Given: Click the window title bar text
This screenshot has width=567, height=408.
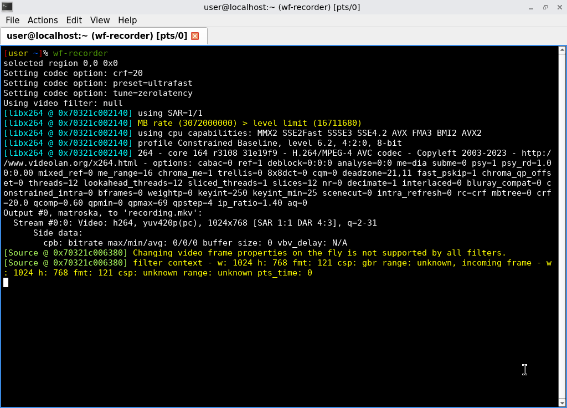Looking at the screenshot, I should click(282, 7).
